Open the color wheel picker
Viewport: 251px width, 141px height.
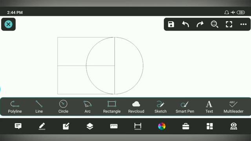click(x=162, y=126)
